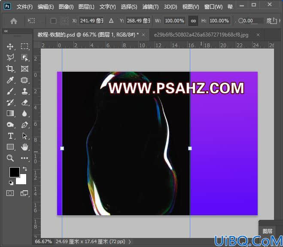Select the History Brush tool

[10, 103]
